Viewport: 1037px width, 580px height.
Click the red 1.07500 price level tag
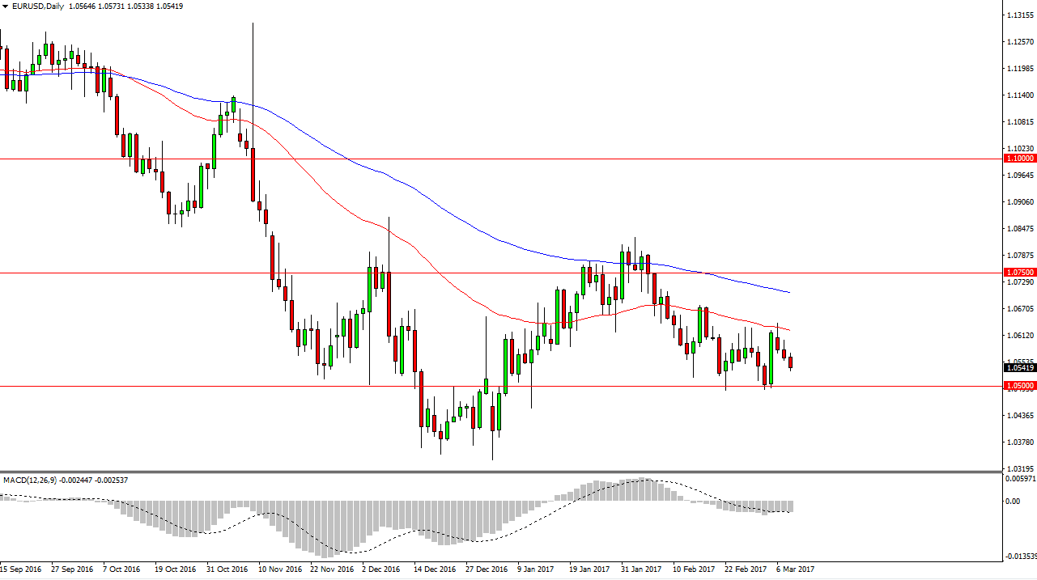(x=1019, y=273)
